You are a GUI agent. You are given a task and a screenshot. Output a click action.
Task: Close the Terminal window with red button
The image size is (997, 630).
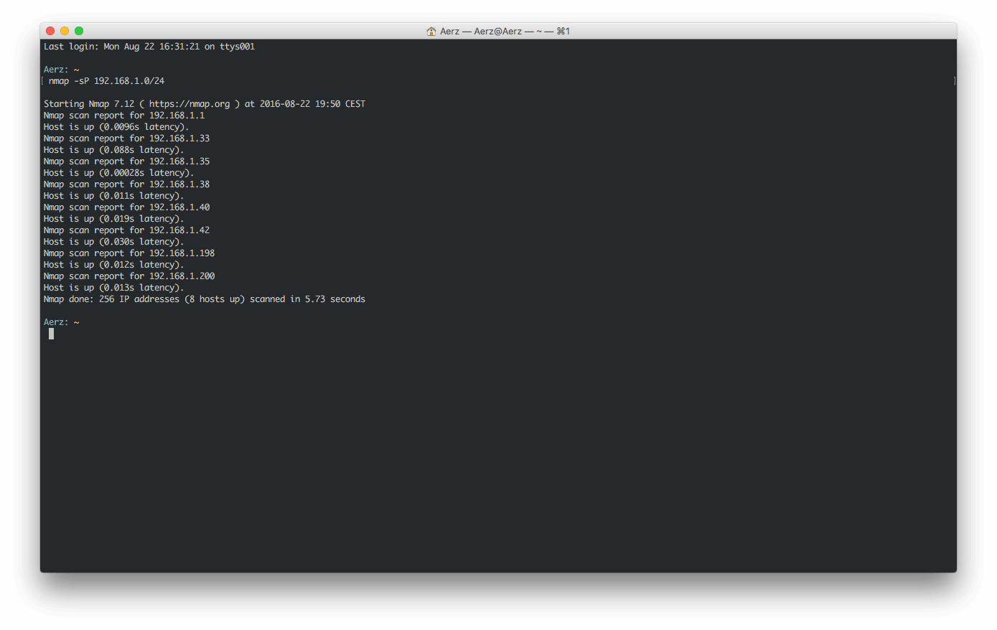(x=50, y=31)
